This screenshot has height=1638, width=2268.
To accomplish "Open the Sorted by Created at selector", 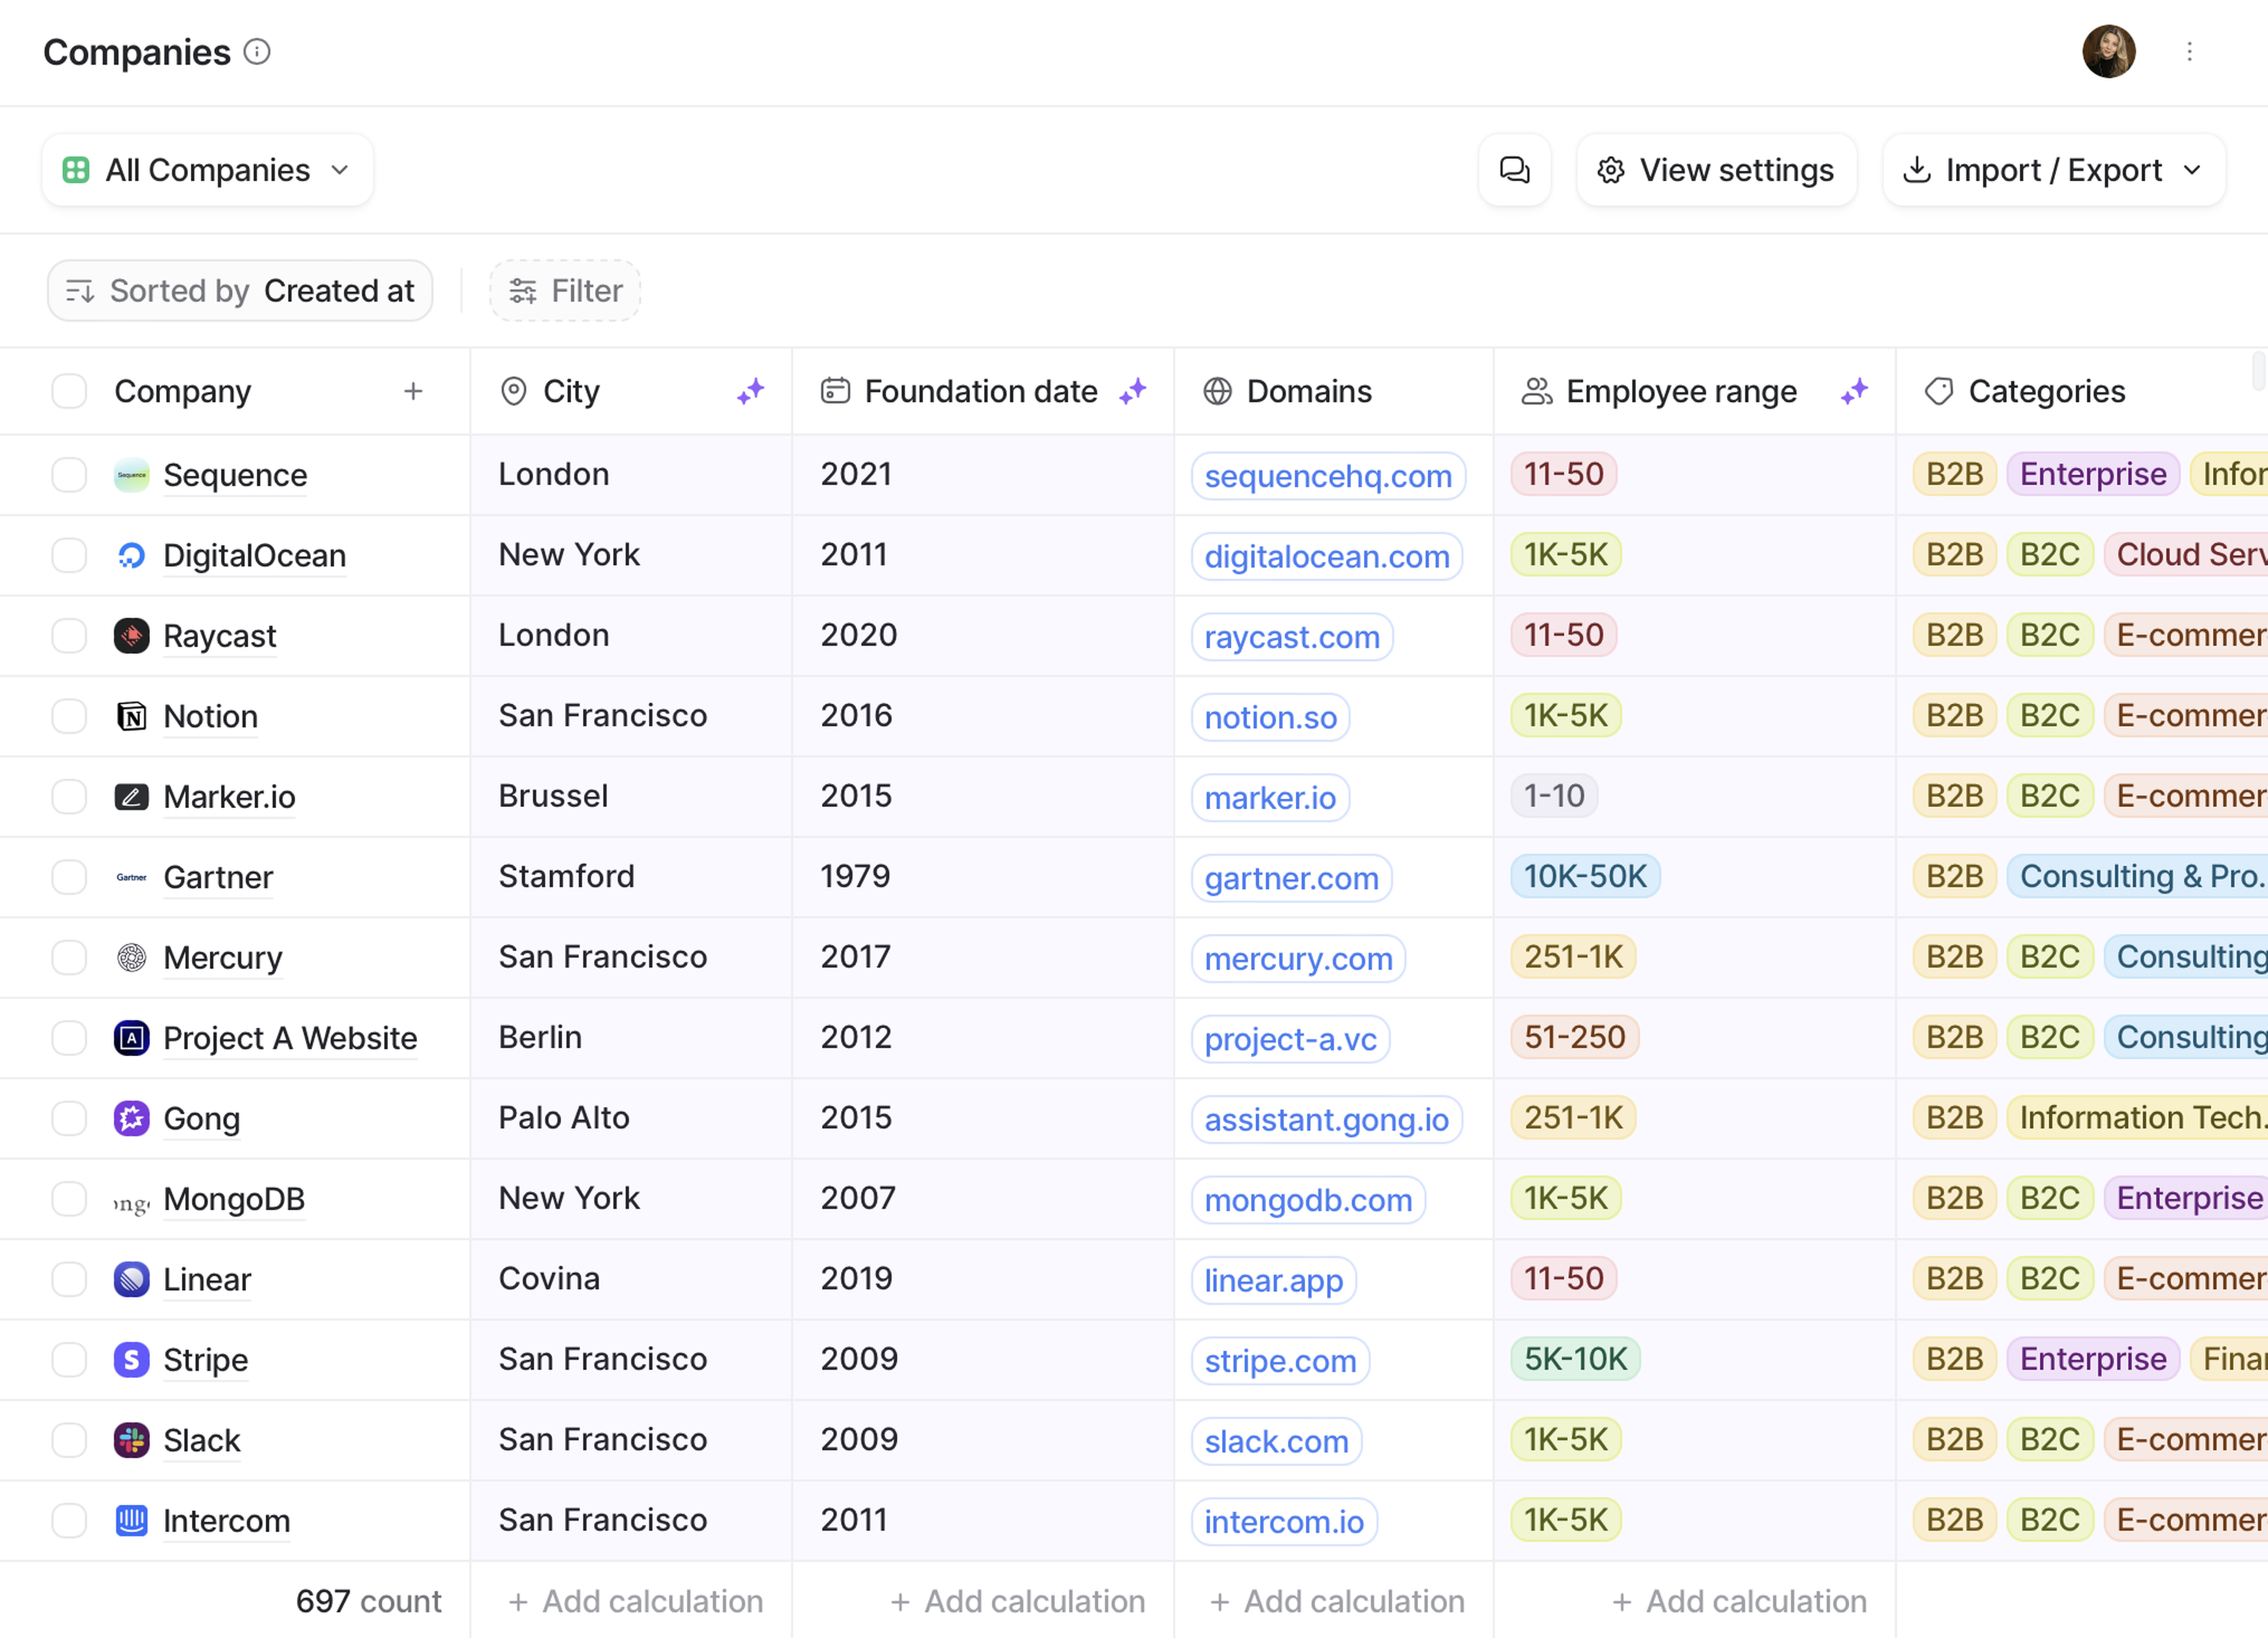I will 240,291.
